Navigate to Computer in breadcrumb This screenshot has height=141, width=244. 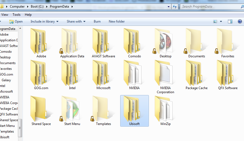click(x=17, y=7)
